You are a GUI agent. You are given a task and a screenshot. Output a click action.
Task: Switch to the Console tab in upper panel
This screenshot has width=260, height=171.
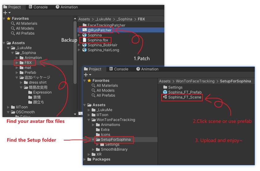click(x=38, y=7)
